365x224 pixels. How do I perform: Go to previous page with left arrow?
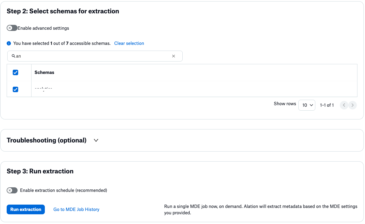pyautogui.click(x=344, y=105)
